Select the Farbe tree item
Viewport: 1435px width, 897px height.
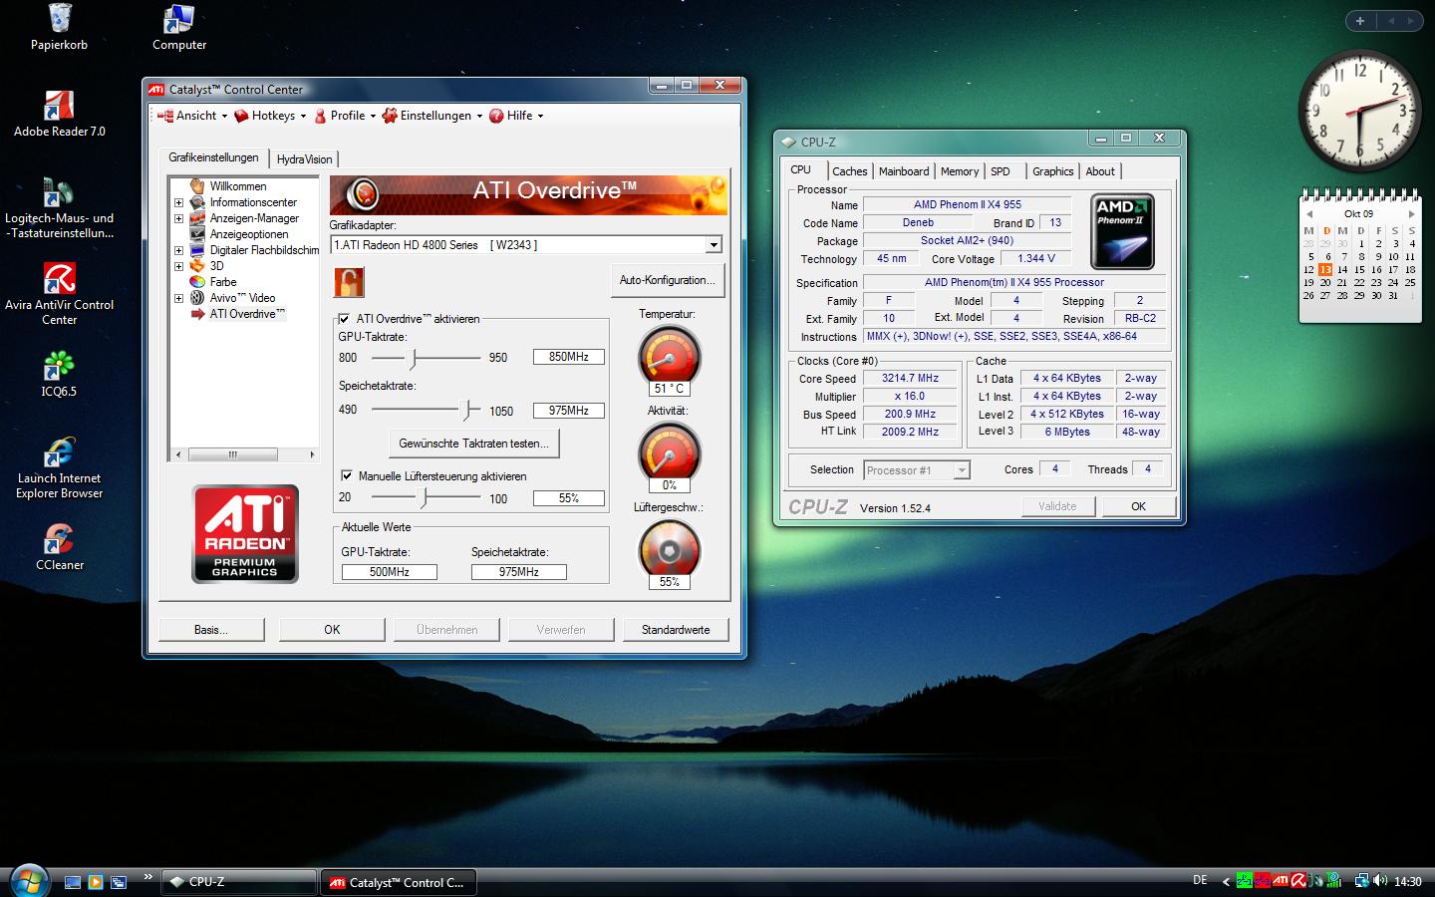click(x=223, y=282)
